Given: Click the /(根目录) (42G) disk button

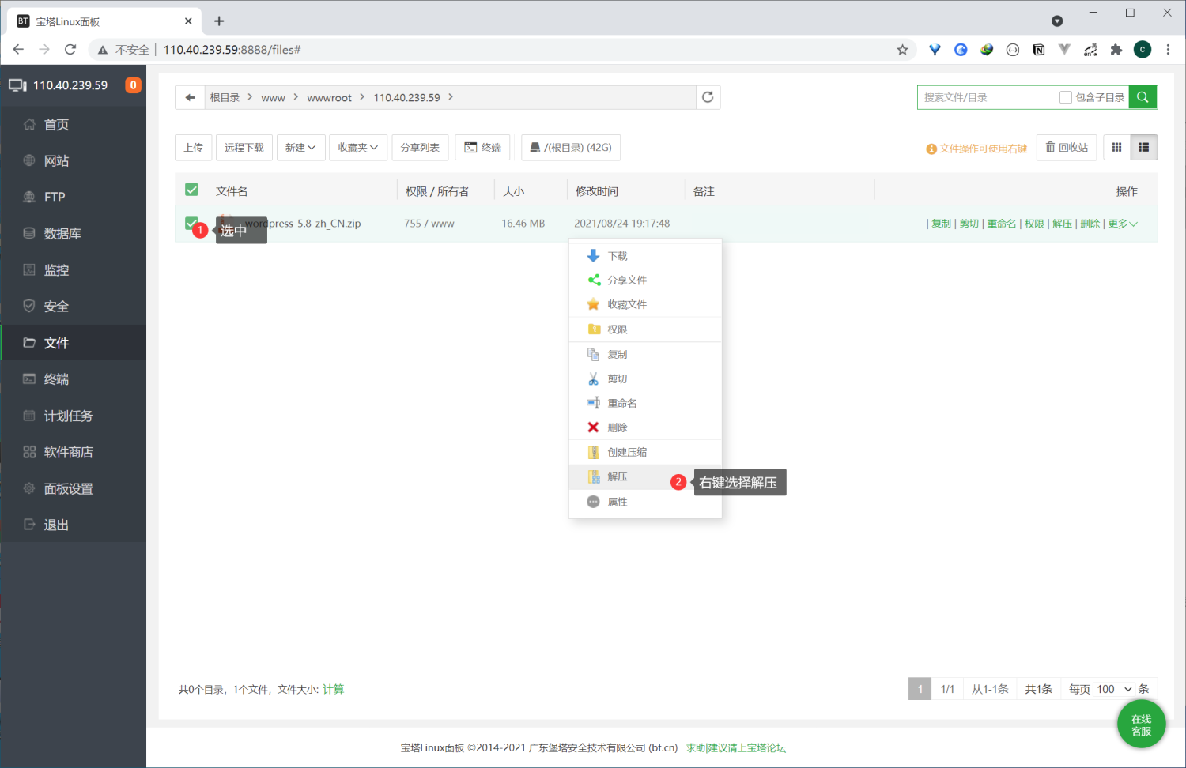Looking at the screenshot, I should point(571,148).
